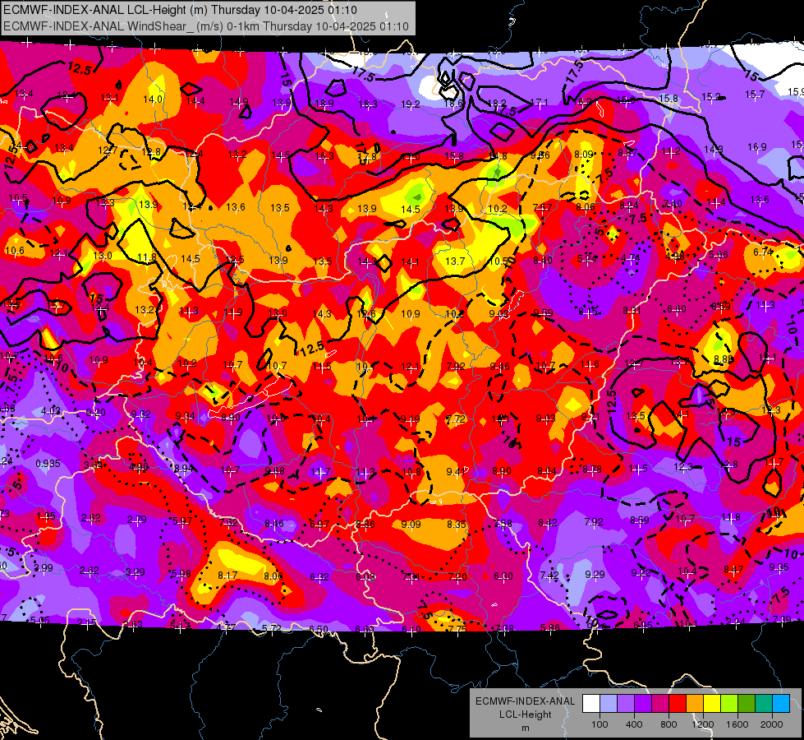Image resolution: width=804 pixels, height=740 pixels.
Task: Click the grid value 18.2
Action: (496, 104)
